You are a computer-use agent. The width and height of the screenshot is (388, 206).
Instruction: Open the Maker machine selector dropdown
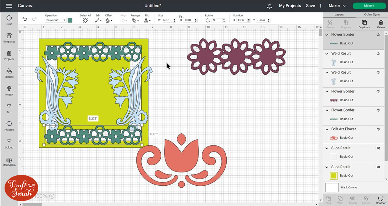[337, 6]
